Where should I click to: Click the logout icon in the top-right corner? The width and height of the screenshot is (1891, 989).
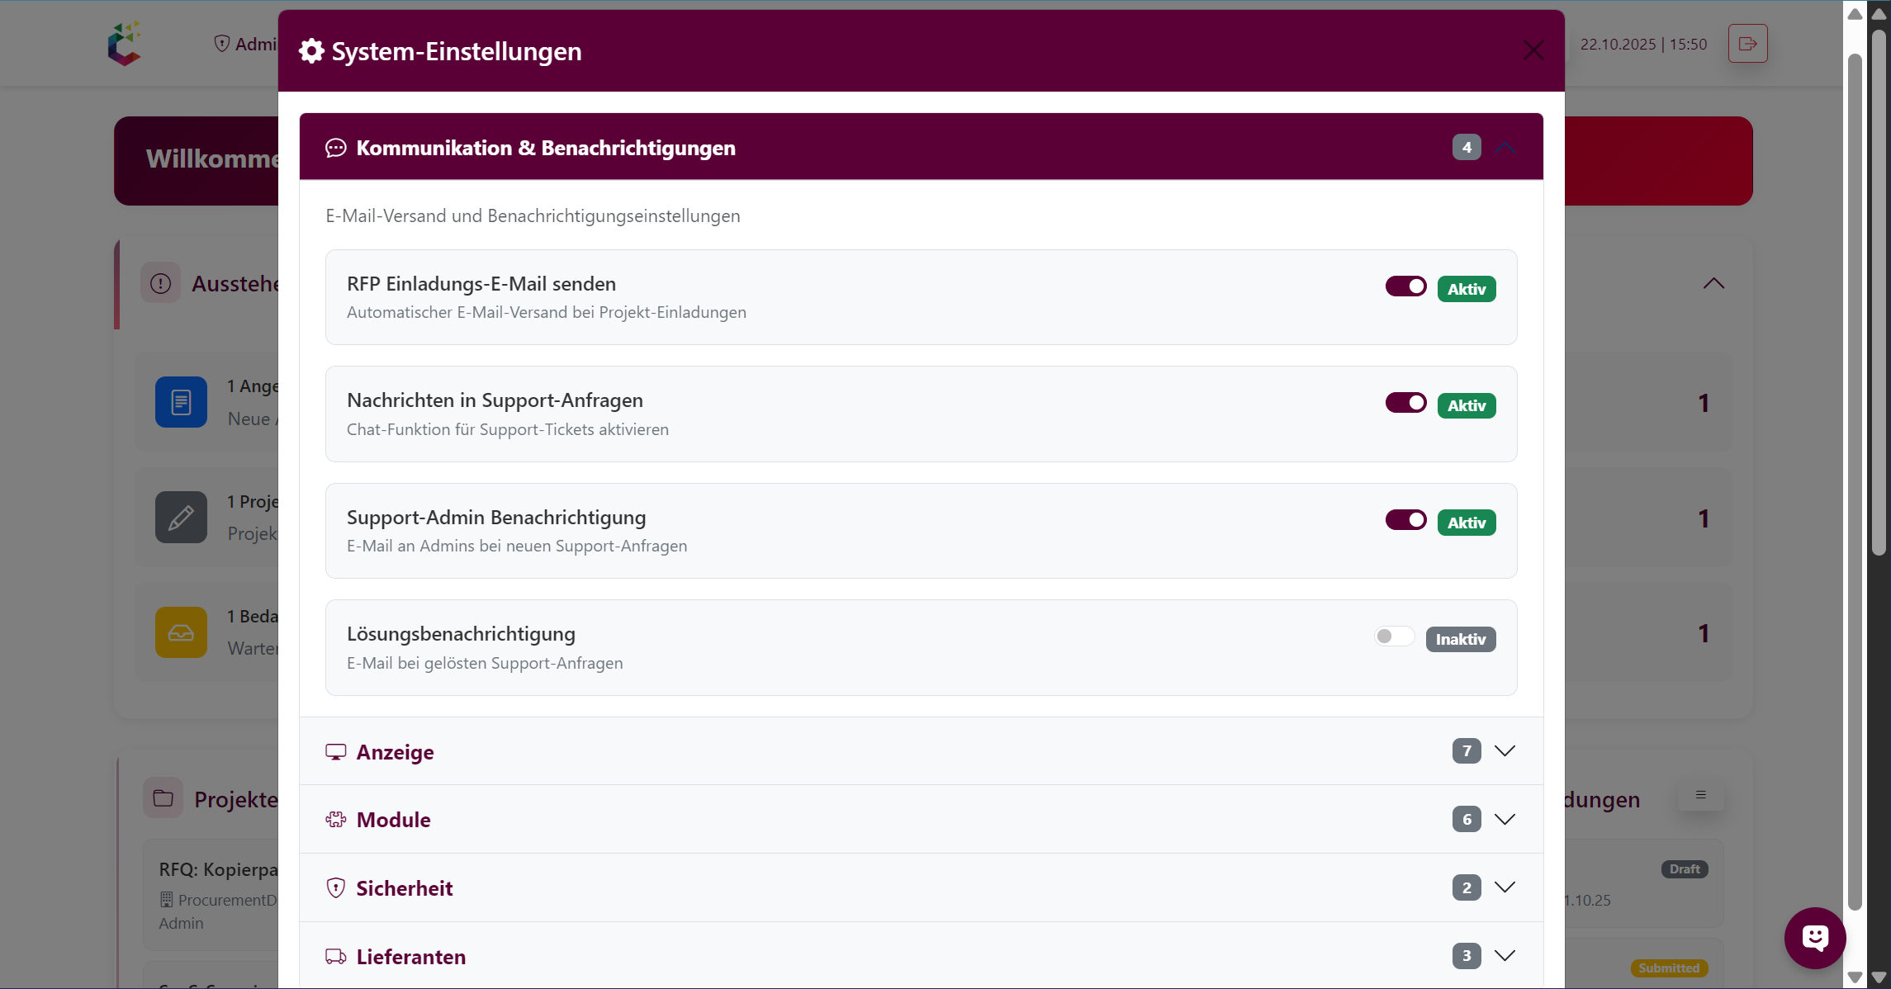click(1747, 44)
